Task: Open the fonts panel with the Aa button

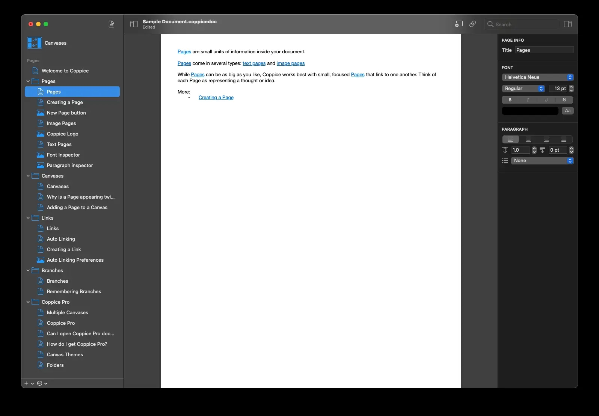Action: click(x=568, y=111)
